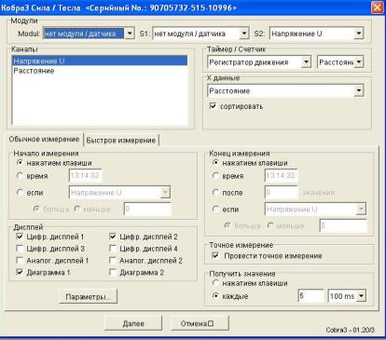Toggle the сортировать checkbox

pyautogui.click(x=213, y=106)
